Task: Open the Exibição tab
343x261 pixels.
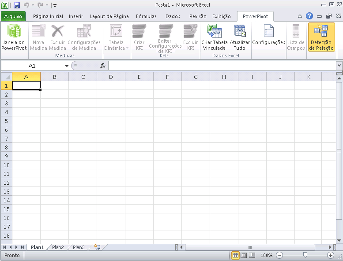Action: tap(221, 16)
